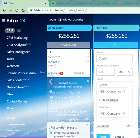Open Contact Center in the sidebar
This screenshot has width=140, height=138.
[x=17, y=101]
